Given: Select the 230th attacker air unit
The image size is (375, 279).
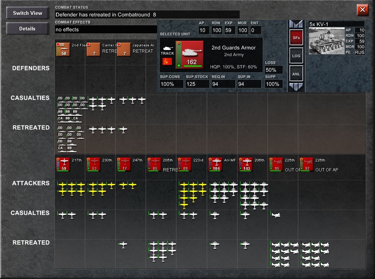Looking at the screenshot, I should pyautogui.click(x=93, y=164).
